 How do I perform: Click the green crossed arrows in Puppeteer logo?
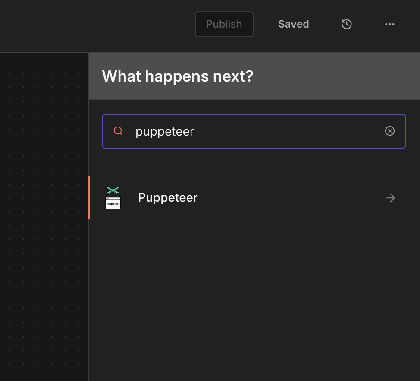[x=113, y=190]
